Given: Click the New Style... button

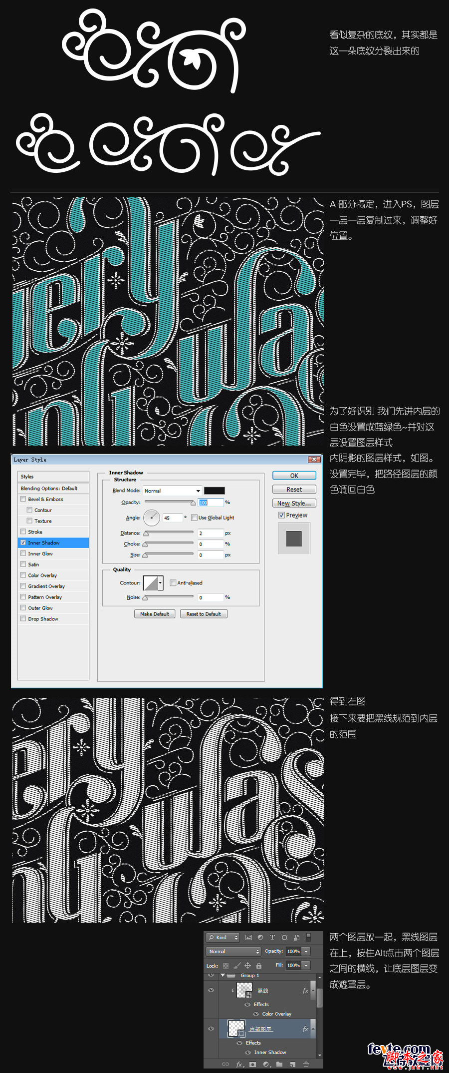Looking at the screenshot, I should pyautogui.click(x=294, y=504).
